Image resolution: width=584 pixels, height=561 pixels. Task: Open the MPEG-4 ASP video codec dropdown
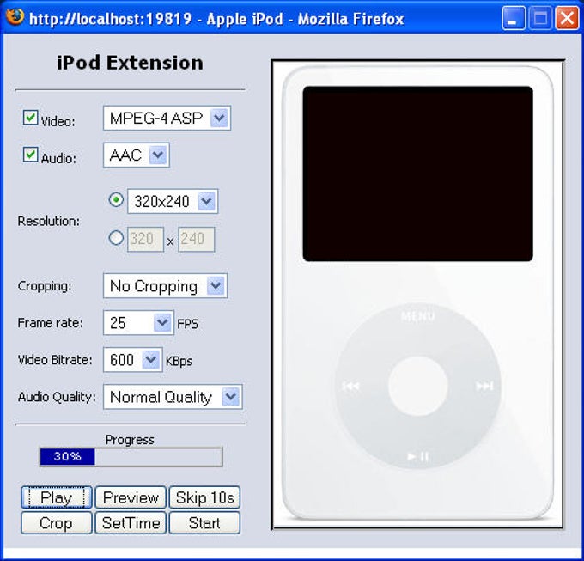pyautogui.click(x=167, y=118)
